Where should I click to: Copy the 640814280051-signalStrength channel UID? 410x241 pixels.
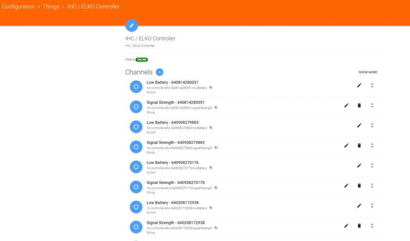[216, 108]
